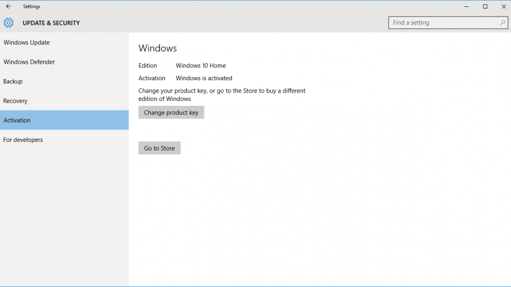Open For developers section

pos(64,140)
